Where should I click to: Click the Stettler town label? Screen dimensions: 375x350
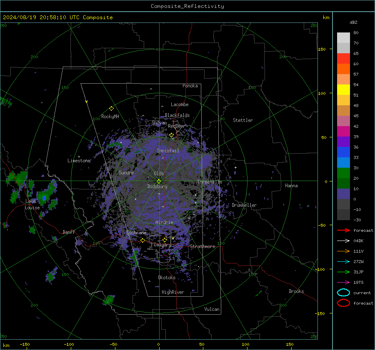[243, 120]
